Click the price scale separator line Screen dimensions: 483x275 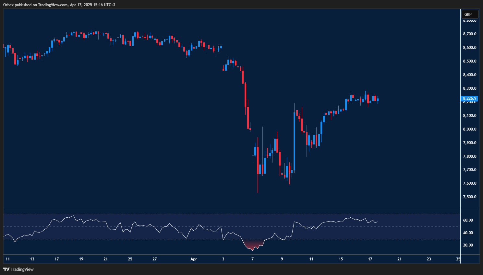[461, 130]
